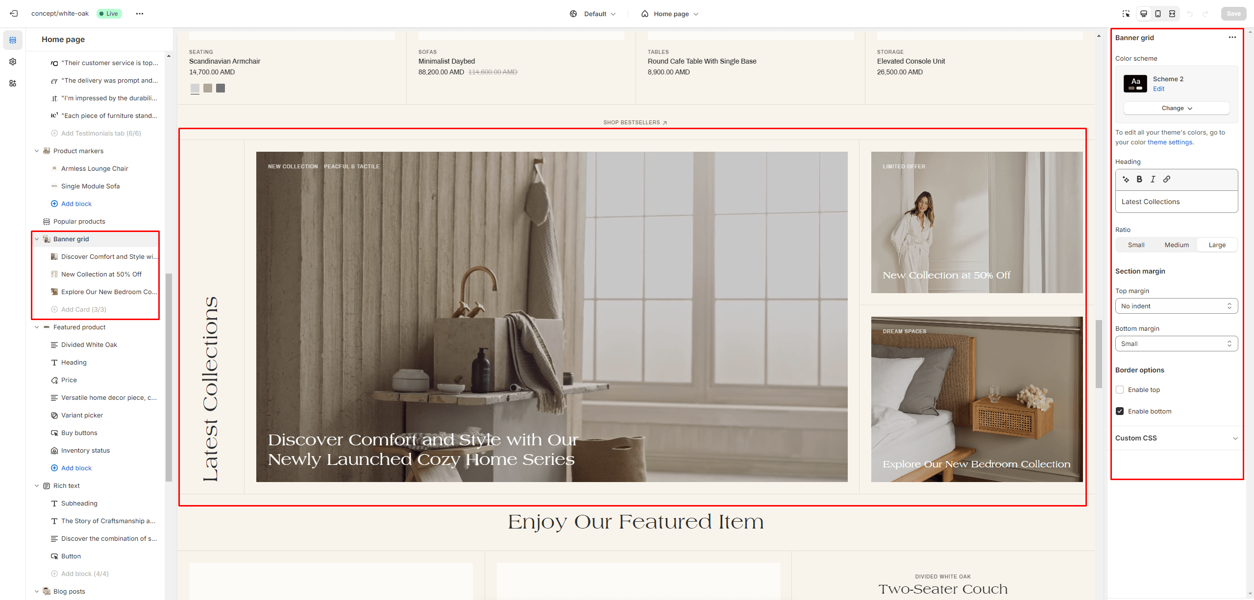
Task: Click the Change color scheme button
Action: click(1176, 108)
